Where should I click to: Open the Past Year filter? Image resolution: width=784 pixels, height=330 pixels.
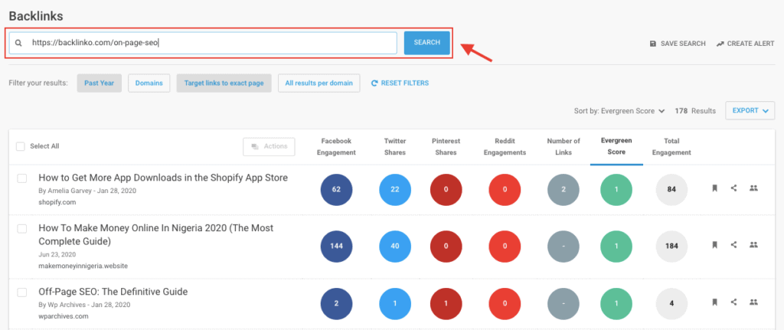[x=100, y=83]
